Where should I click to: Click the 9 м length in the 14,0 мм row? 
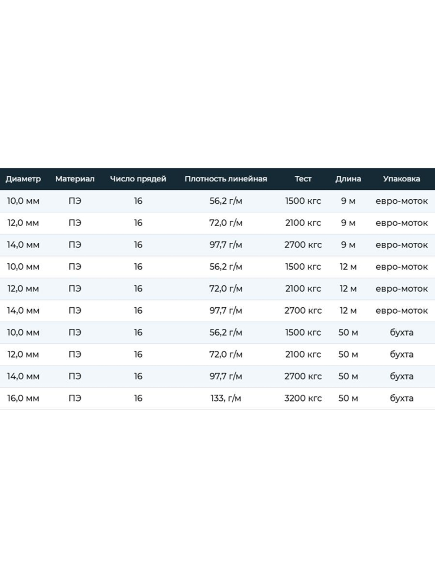tap(348, 245)
